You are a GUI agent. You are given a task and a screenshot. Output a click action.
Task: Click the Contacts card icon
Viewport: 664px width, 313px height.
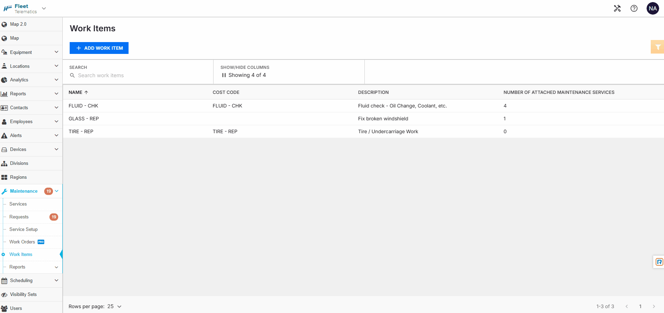coord(4,108)
